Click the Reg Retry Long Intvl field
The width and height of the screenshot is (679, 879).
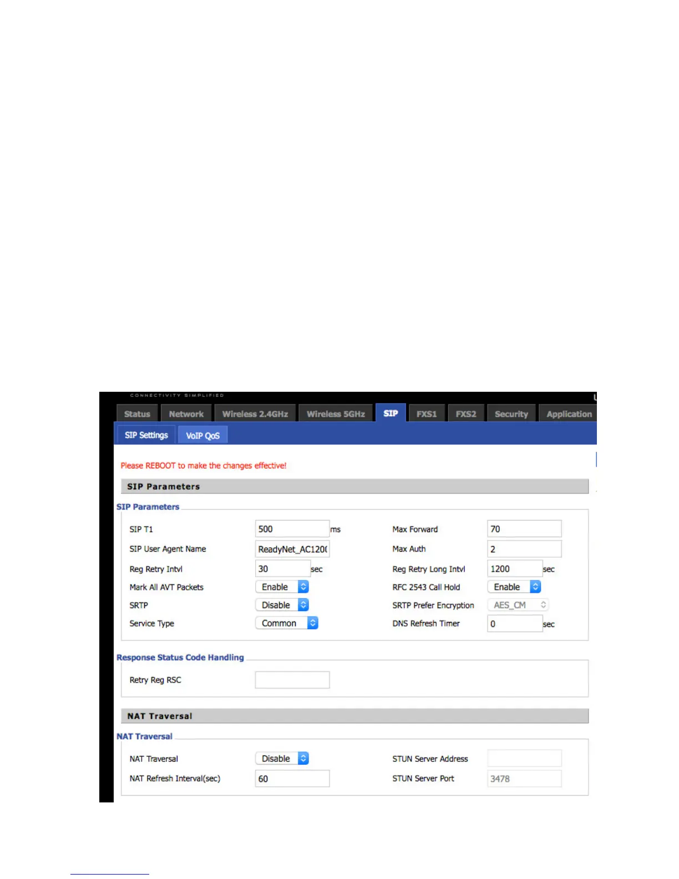[515, 569]
